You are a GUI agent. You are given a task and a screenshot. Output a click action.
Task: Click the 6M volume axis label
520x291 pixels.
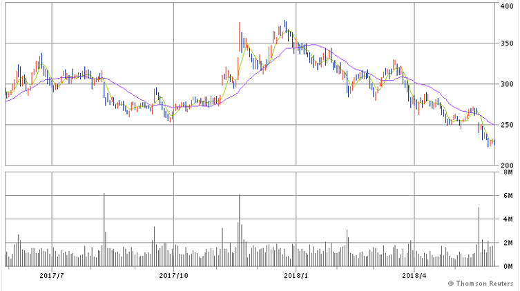coord(508,197)
